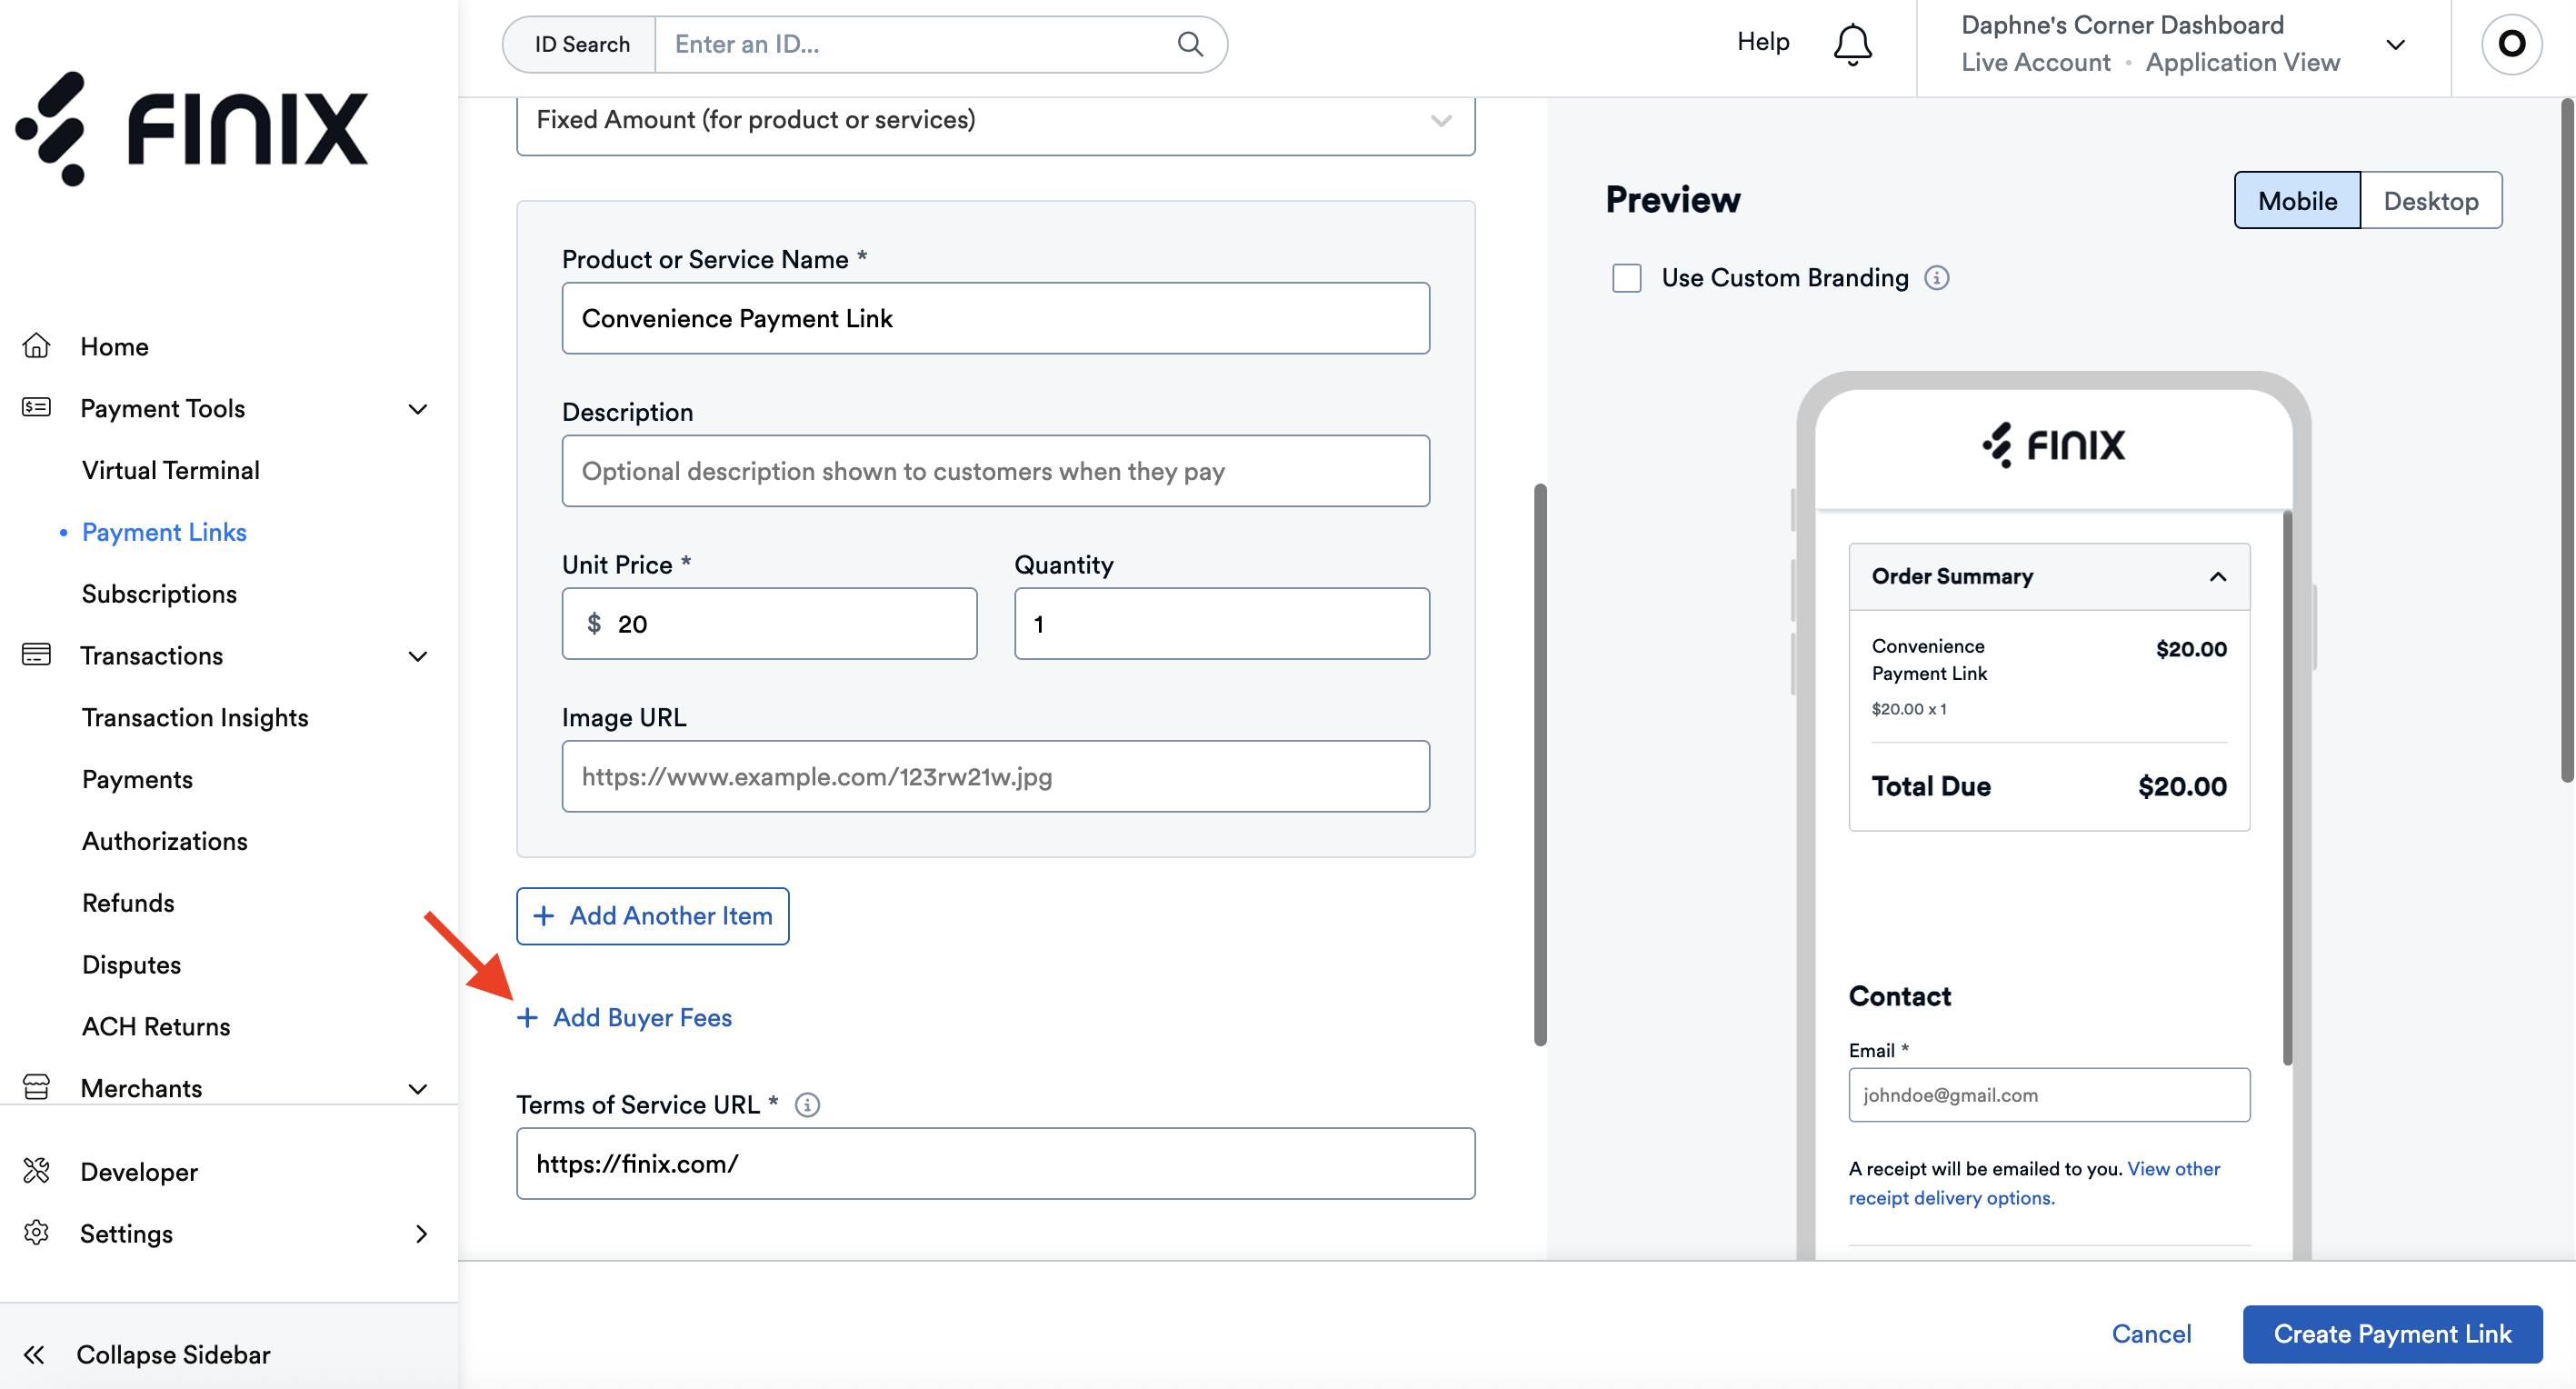This screenshot has height=1389, width=2576.
Task: Open Transaction Insights
Action: (x=195, y=716)
